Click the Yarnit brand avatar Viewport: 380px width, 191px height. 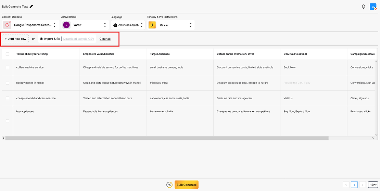[x=66, y=25]
